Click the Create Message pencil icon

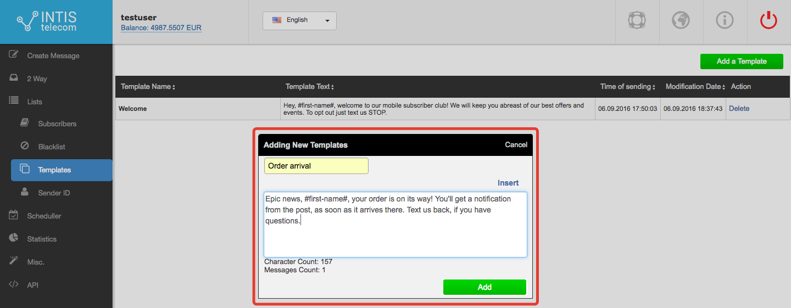click(14, 55)
